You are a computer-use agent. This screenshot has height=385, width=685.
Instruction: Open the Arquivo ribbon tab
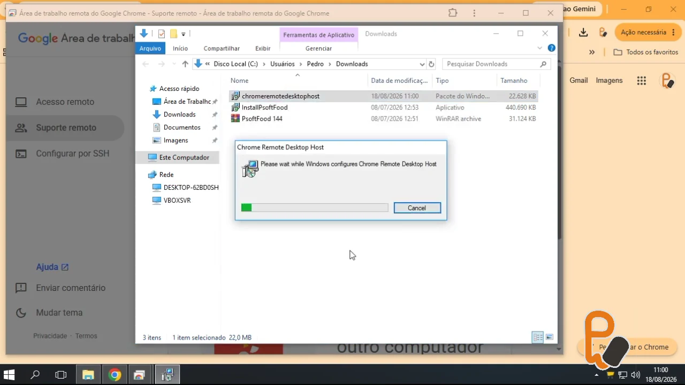pyautogui.click(x=150, y=48)
